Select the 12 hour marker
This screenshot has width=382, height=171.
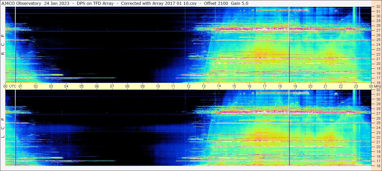coord(188,86)
